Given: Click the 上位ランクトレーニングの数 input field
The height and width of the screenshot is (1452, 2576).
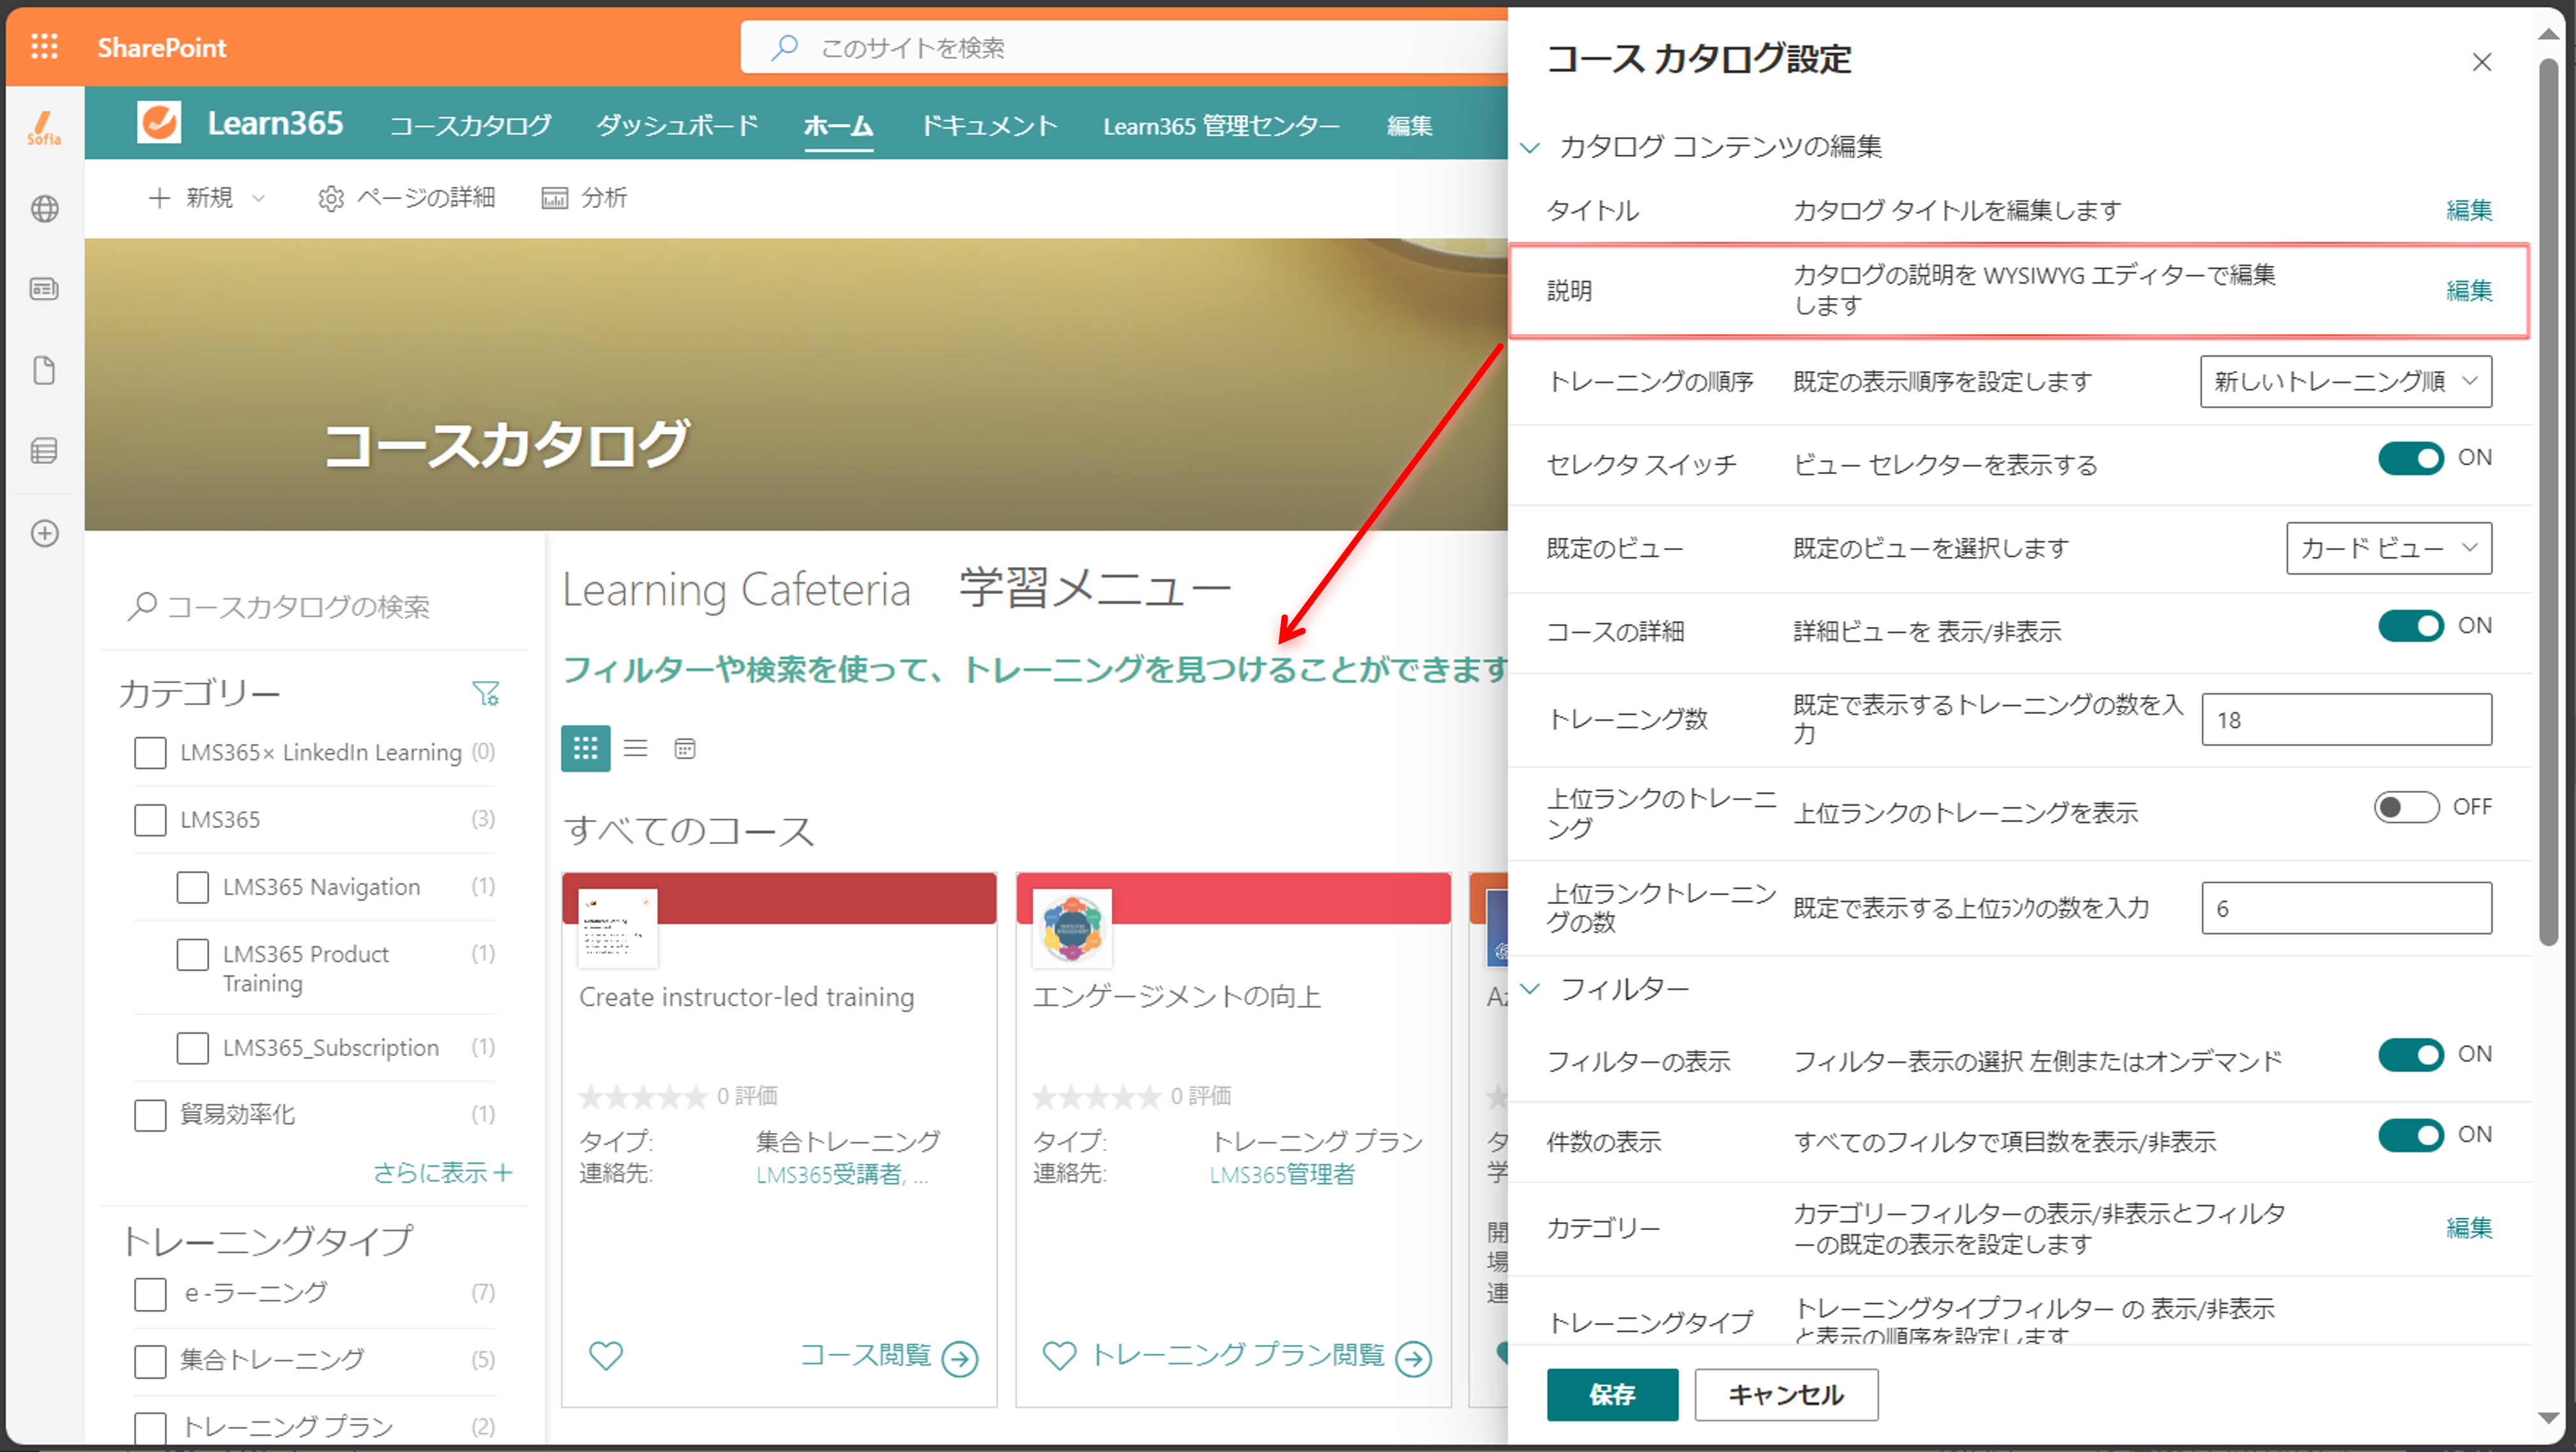Looking at the screenshot, I should tap(2346, 908).
